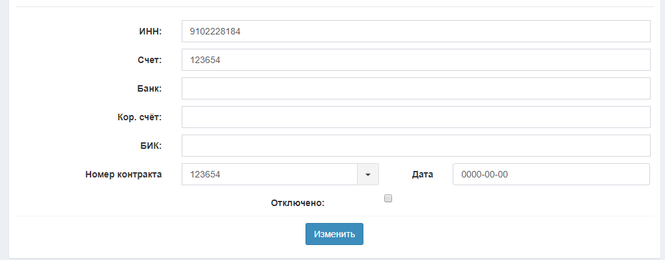Click the Номер контракта combo box text
The height and width of the screenshot is (260, 665).
(270, 174)
